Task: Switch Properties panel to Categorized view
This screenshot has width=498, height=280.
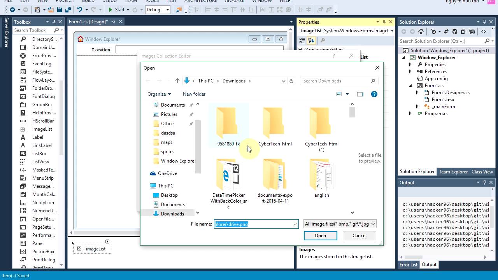Action: (x=302, y=40)
